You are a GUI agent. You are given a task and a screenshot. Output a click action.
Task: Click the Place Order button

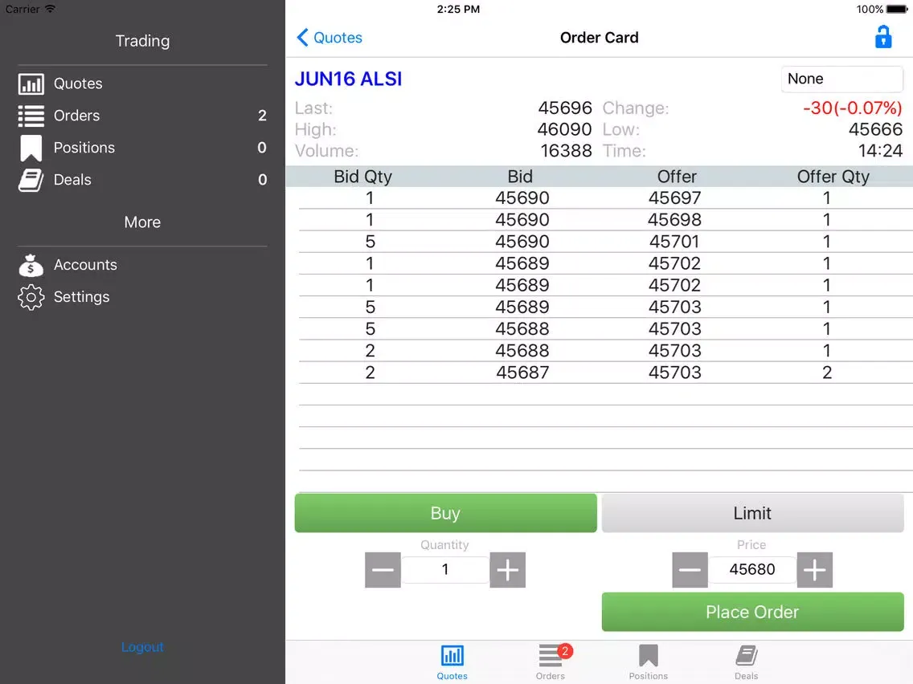[x=752, y=612]
